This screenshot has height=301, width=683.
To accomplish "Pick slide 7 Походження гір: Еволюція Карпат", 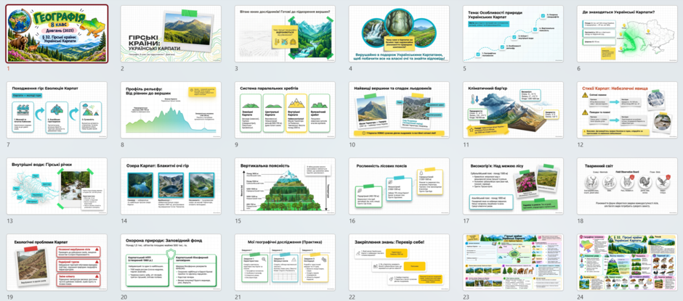I will [x=57, y=110].
